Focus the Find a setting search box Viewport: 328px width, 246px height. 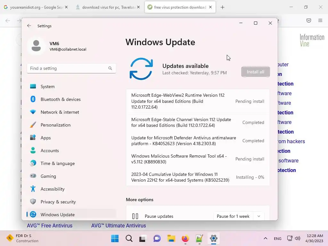tap(71, 68)
